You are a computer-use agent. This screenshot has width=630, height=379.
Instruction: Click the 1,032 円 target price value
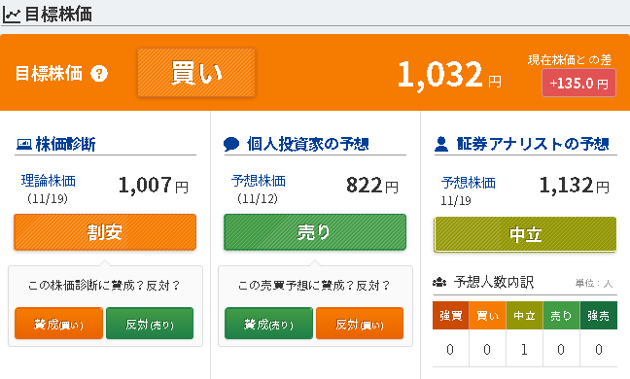[449, 75]
